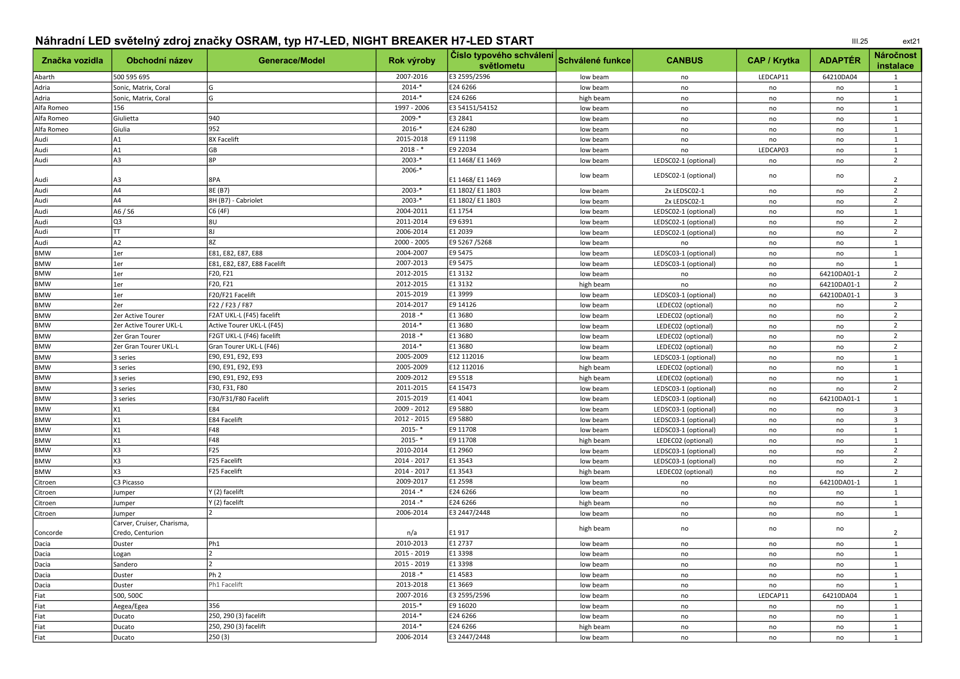Image resolution: width=960 pixels, height=679 pixels.
Task: Click the 'Značka vozidla' column header
Action: [72, 61]
